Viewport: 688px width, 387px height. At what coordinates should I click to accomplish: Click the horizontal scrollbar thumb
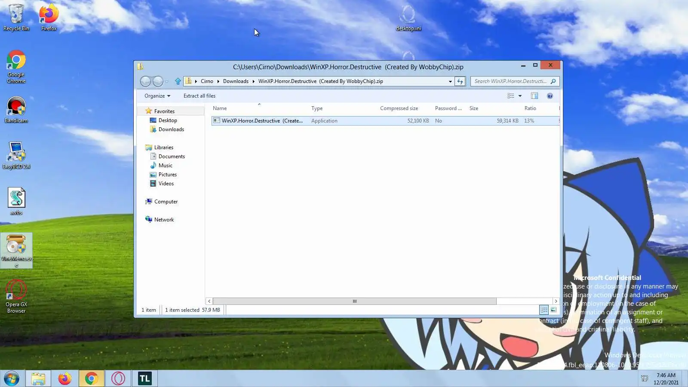tap(355, 301)
